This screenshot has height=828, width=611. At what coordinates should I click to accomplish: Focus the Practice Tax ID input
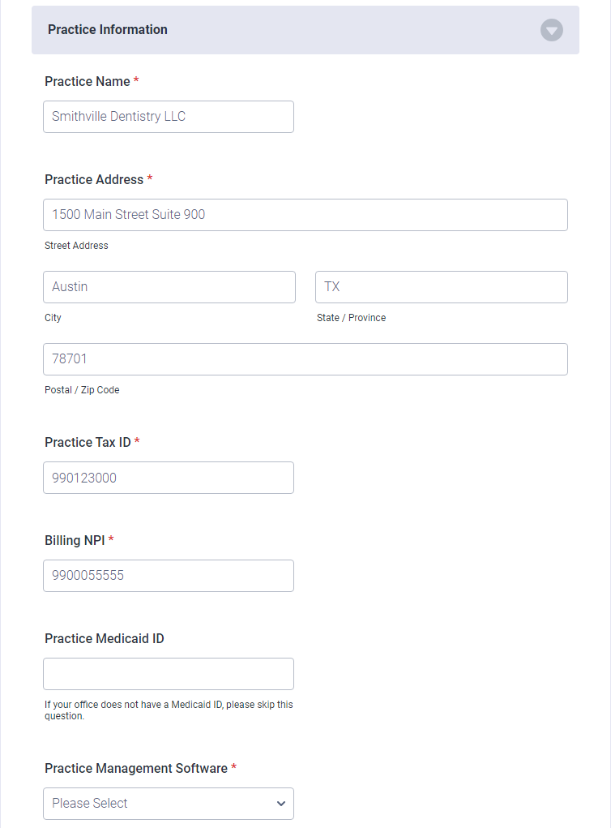[169, 478]
